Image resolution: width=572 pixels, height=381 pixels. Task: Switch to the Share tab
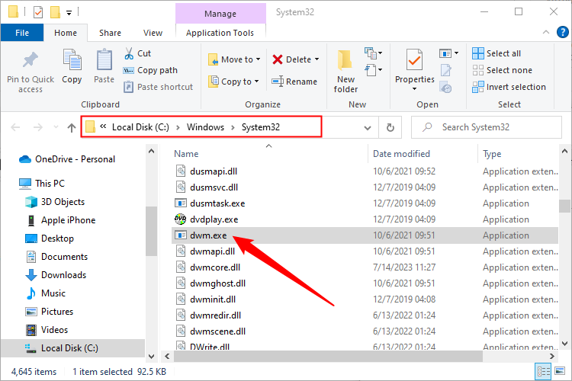click(110, 33)
